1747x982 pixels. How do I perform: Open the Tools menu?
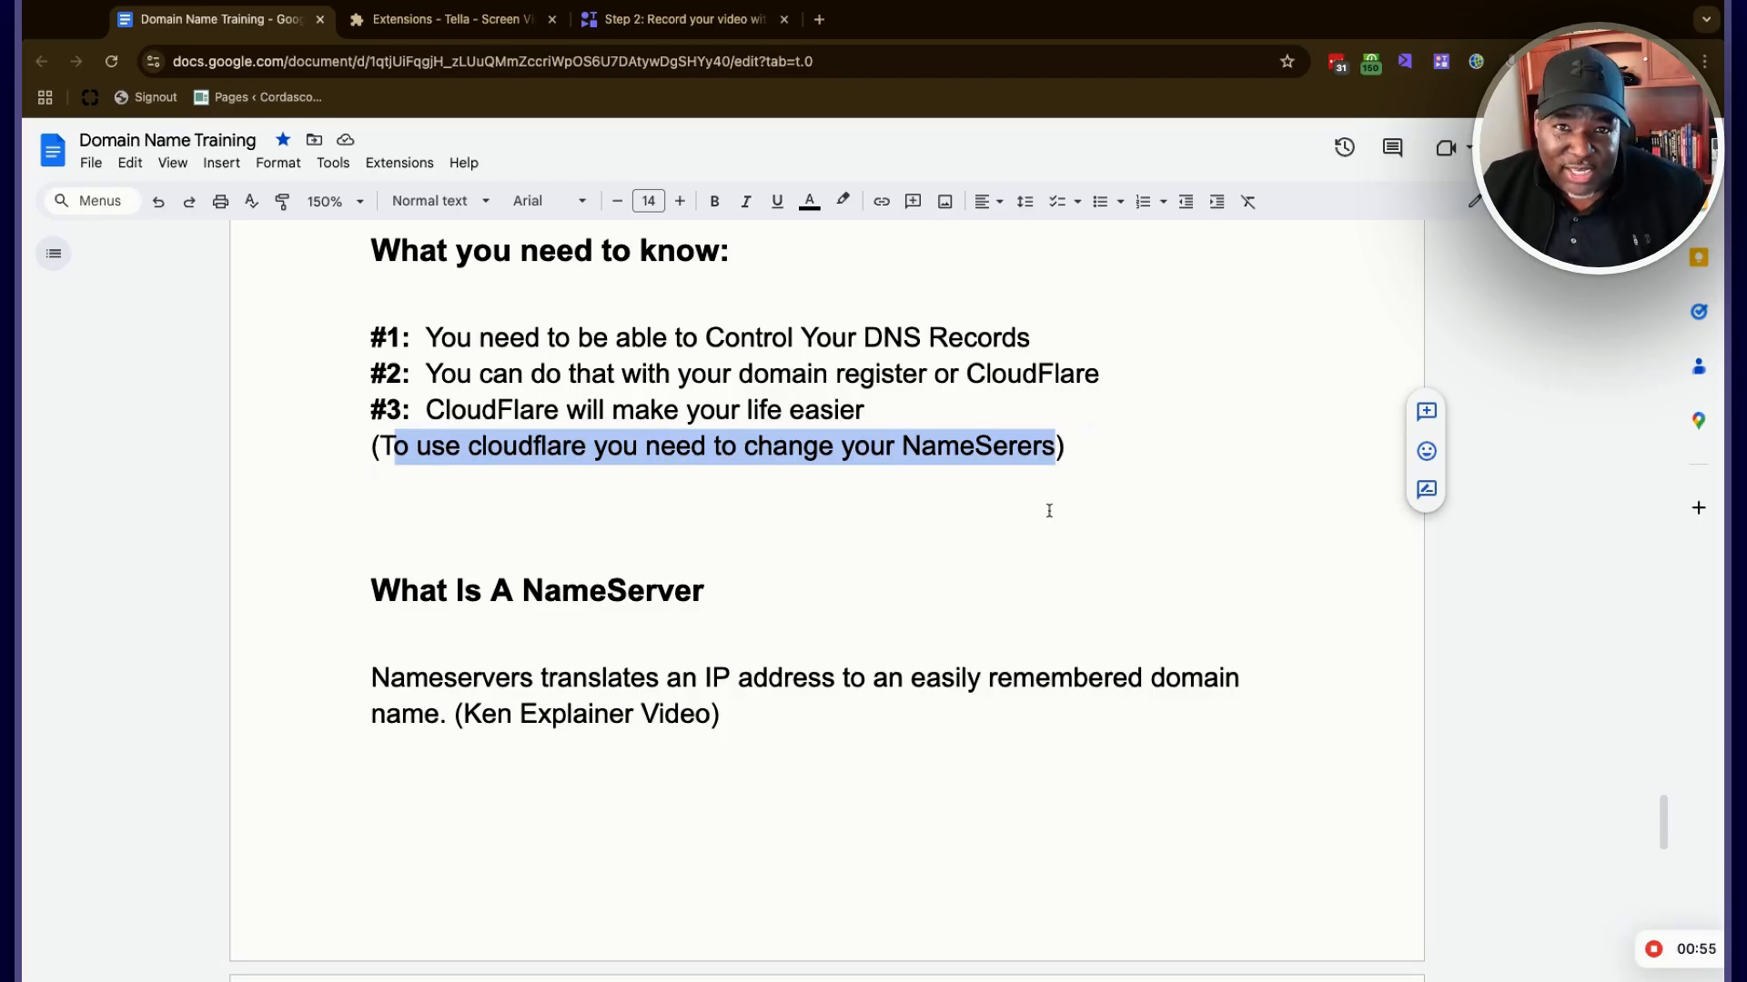coord(333,163)
